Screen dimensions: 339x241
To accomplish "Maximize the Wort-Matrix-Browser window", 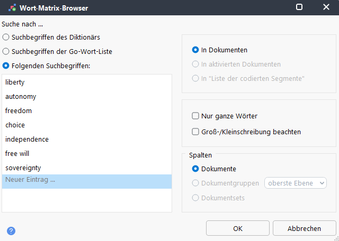I will pos(299,7).
